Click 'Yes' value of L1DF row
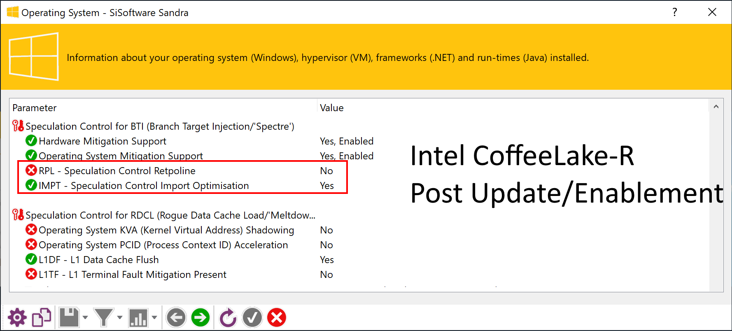This screenshot has height=331, width=732. [x=327, y=260]
